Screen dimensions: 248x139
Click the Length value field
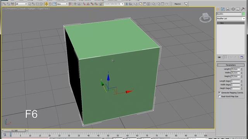tap(235, 69)
